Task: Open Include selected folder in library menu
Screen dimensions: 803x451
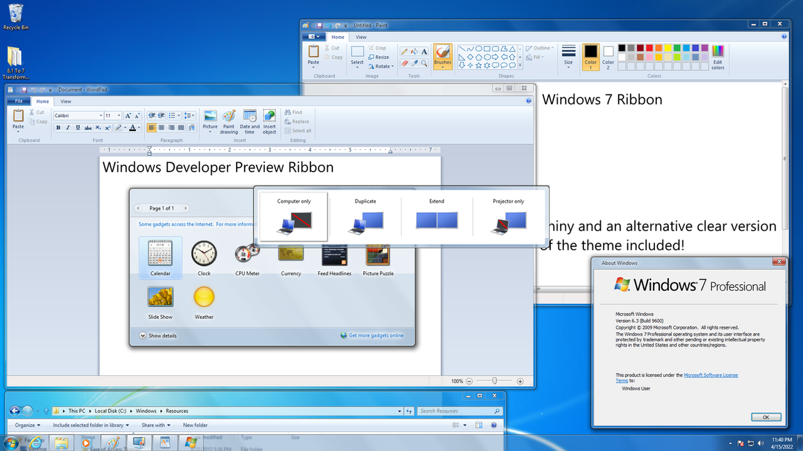Action: 90,425
